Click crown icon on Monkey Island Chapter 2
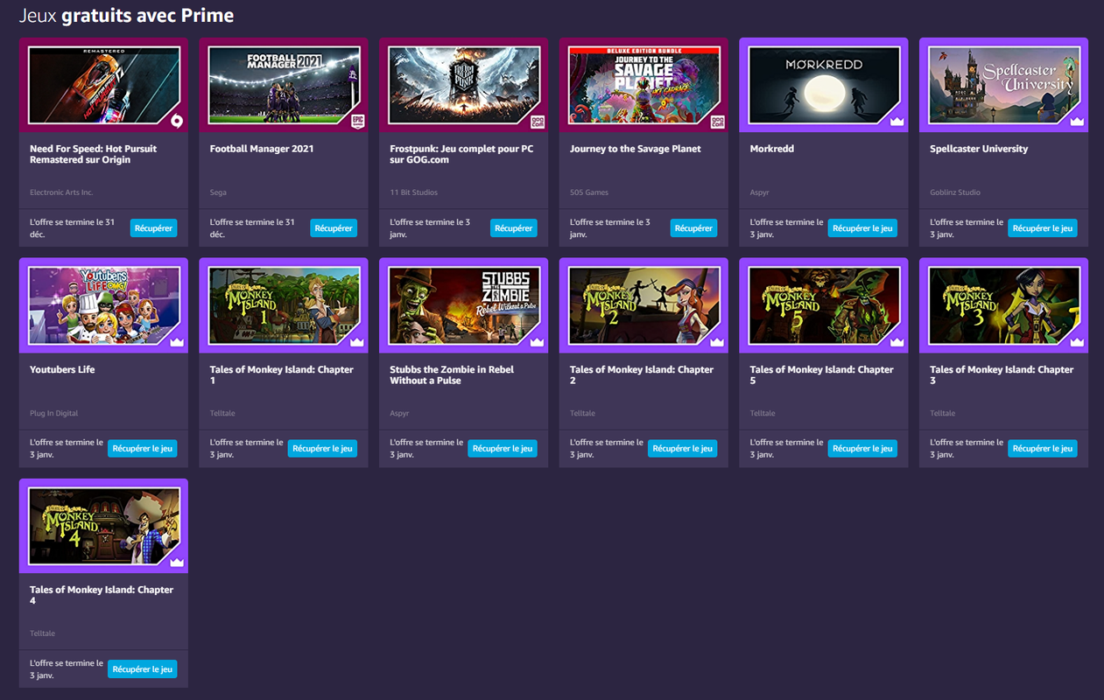This screenshot has height=700, width=1104. [x=718, y=342]
